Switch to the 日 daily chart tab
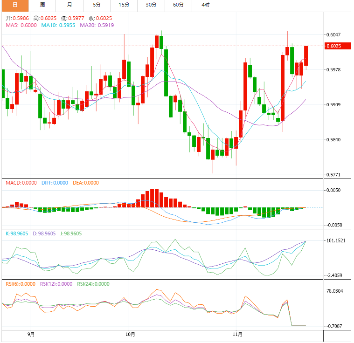Screen dimensions: 354x343 pos(14,5)
